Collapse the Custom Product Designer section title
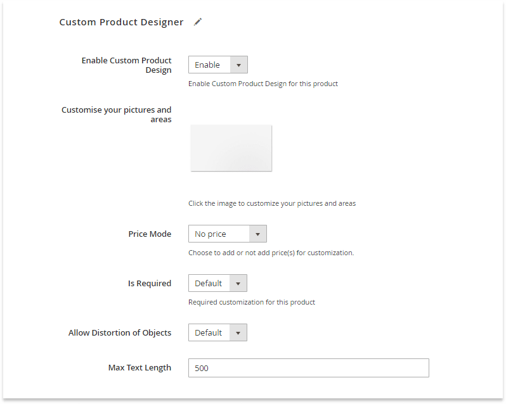This screenshot has height=404, width=506. [121, 22]
